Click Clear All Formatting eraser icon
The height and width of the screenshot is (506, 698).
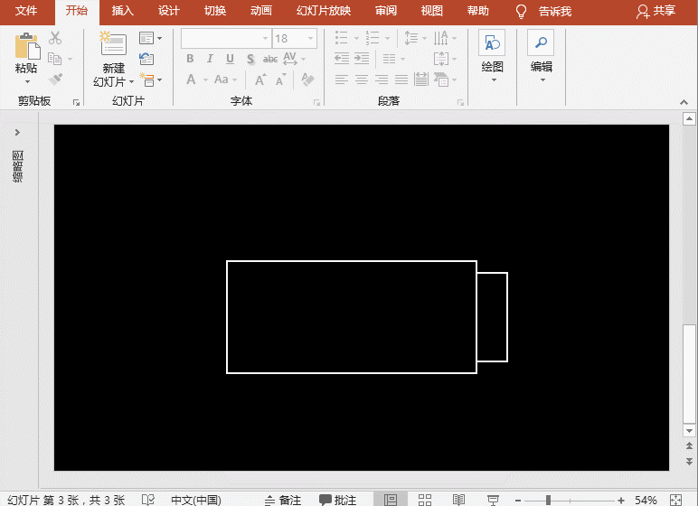[x=307, y=80]
